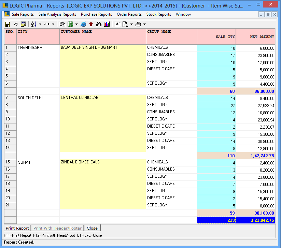
Task: Click the SNO. column header
Action: (10, 37)
